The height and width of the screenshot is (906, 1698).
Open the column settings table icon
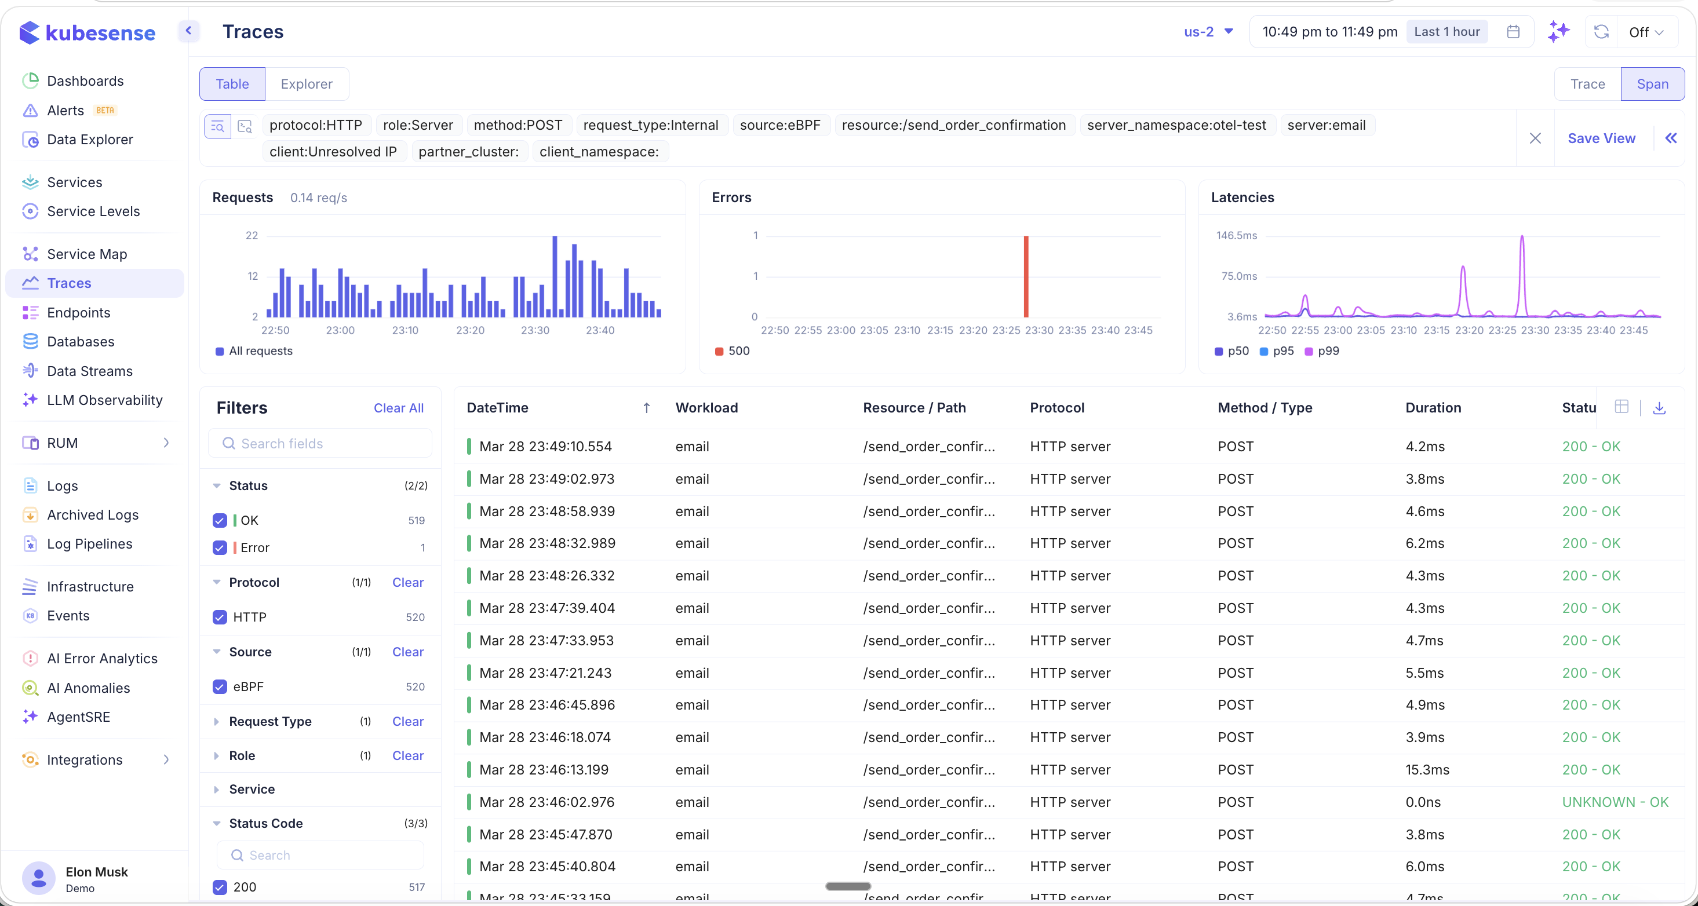(1622, 407)
